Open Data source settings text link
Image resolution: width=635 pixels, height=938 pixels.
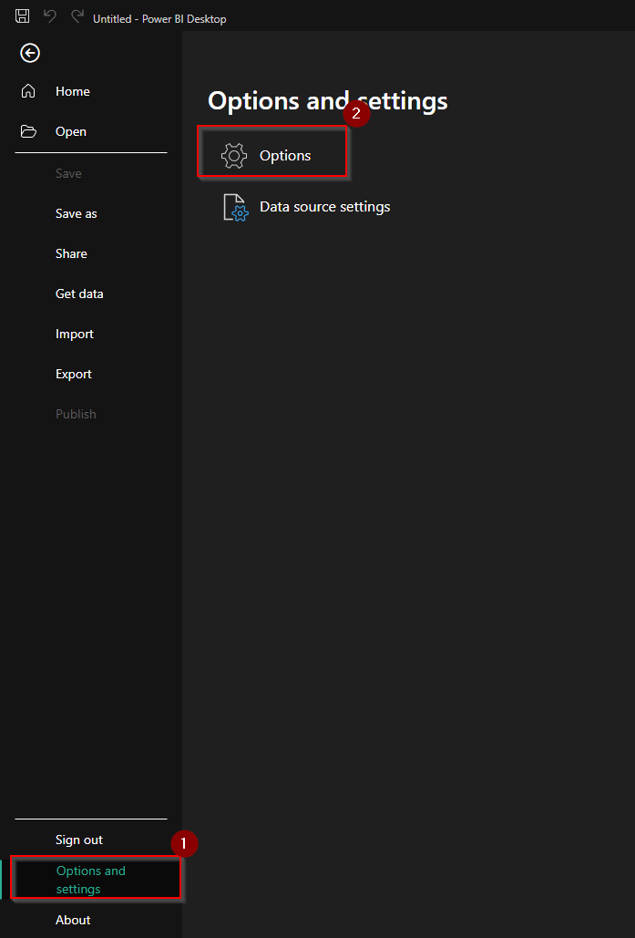(324, 207)
